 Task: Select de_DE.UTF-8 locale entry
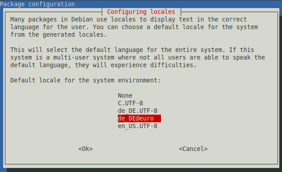point(138,111)
